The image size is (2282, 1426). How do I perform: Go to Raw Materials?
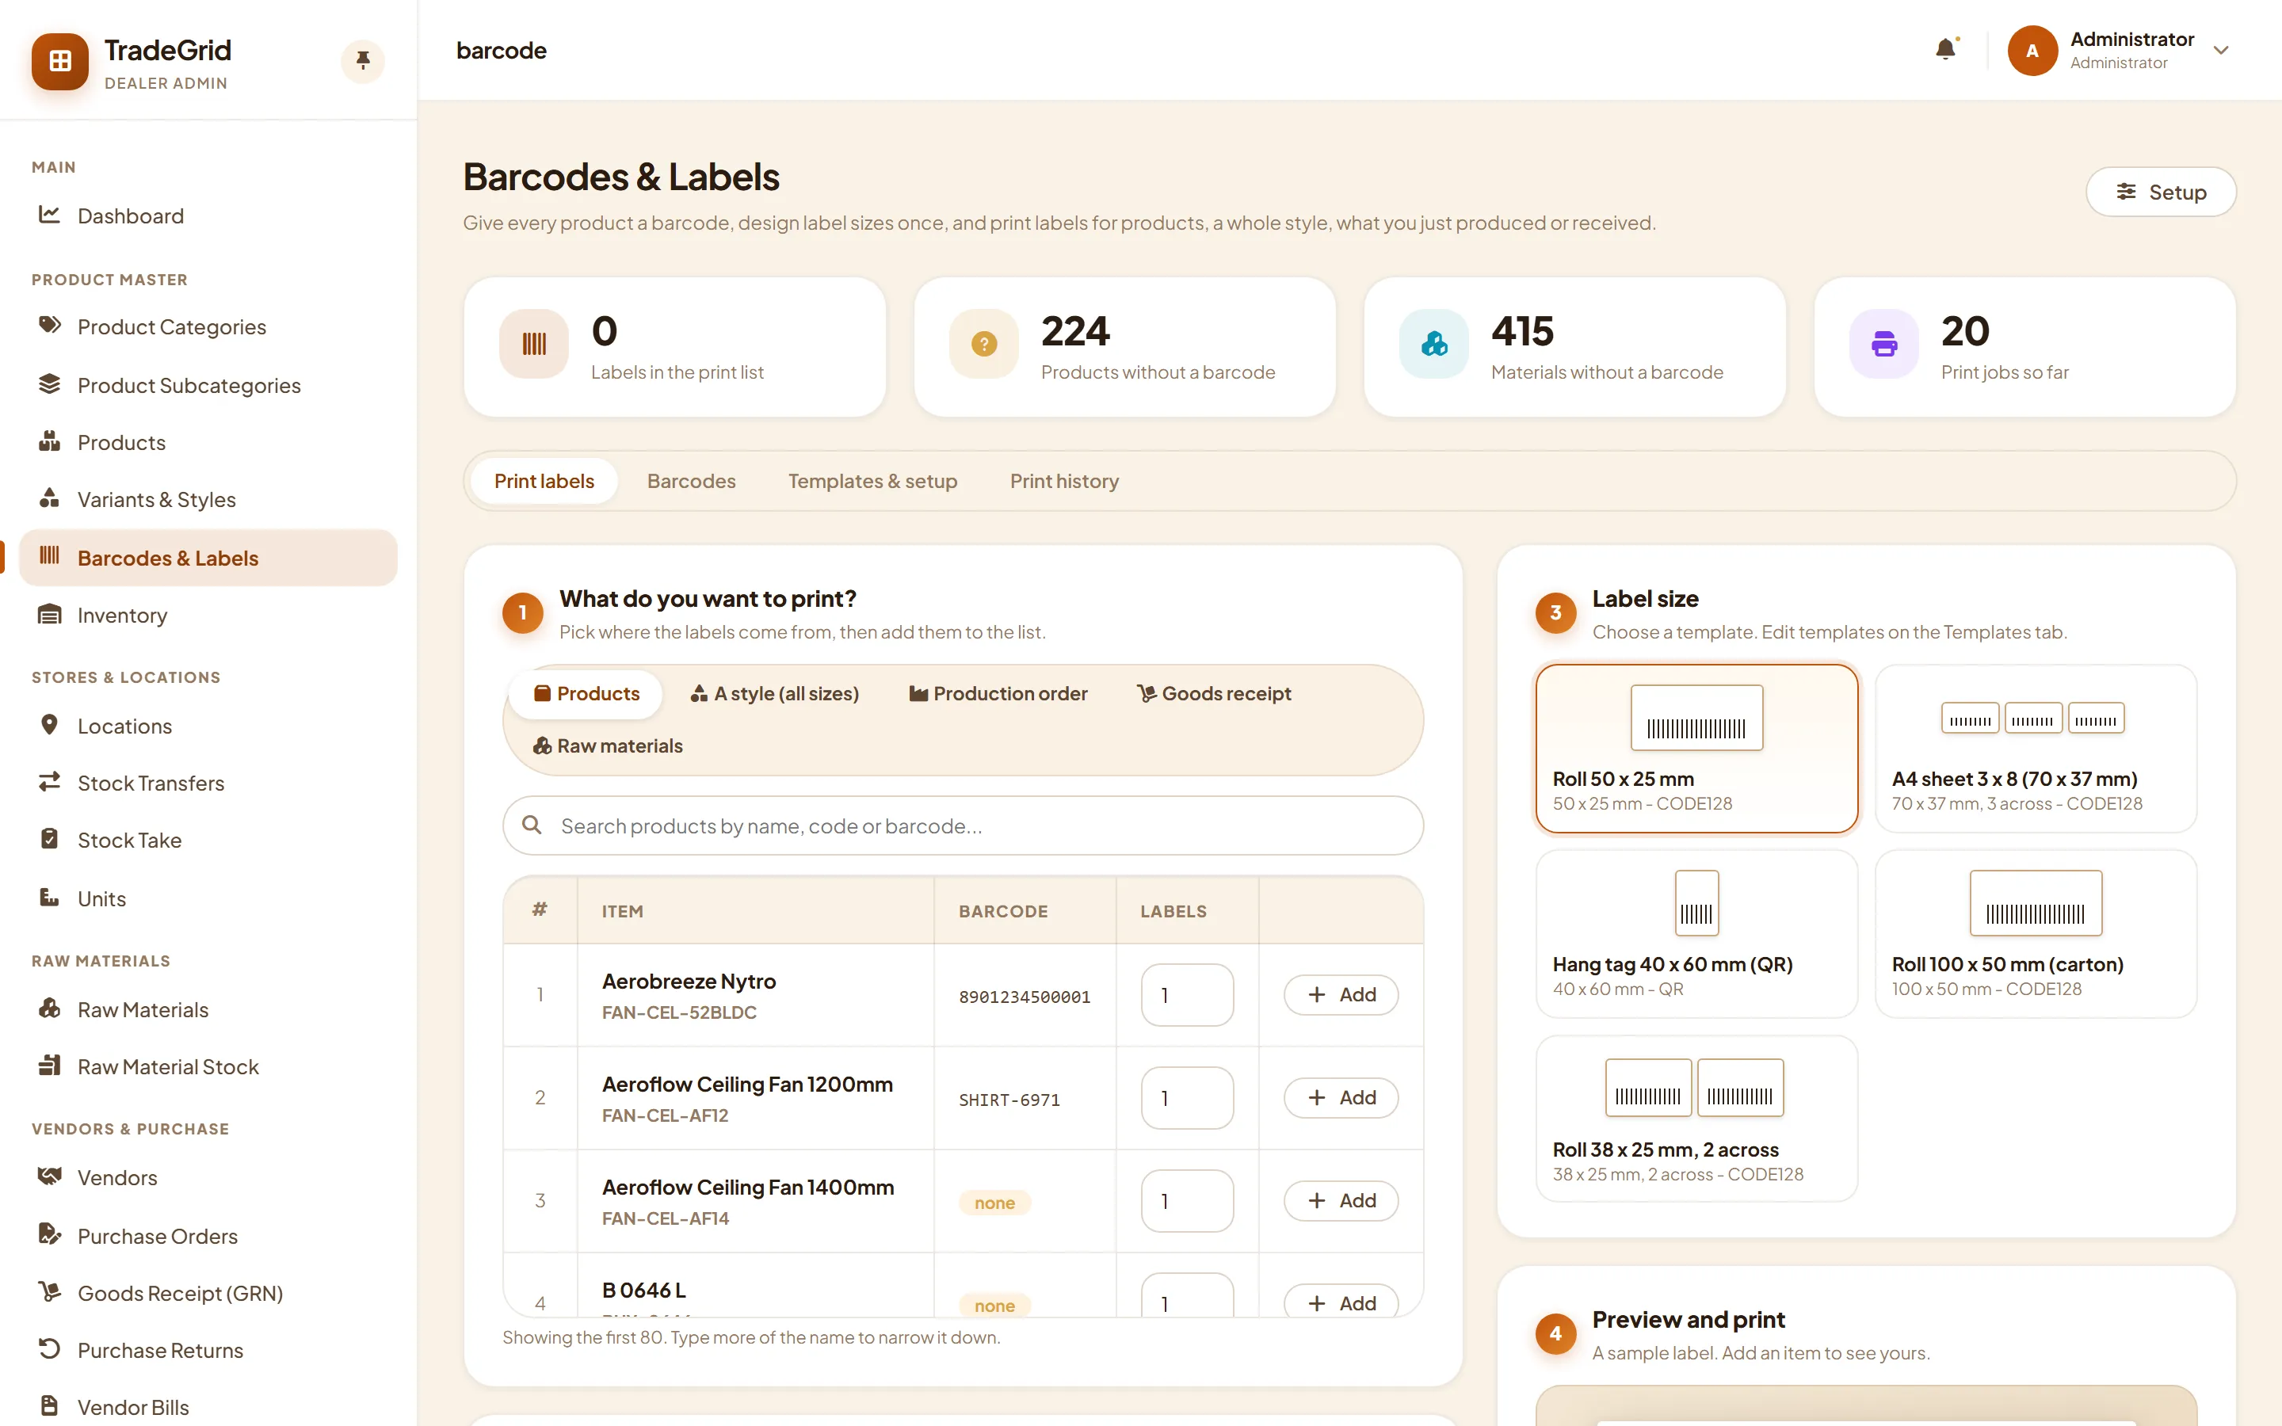click(208, 1010)
